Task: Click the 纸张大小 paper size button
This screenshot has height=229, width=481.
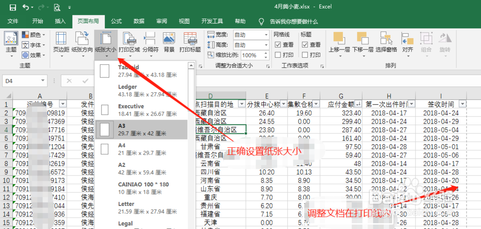Action: 106,45
